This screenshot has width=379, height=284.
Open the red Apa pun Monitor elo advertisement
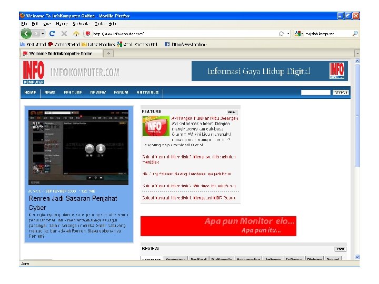tap(218, 226)
